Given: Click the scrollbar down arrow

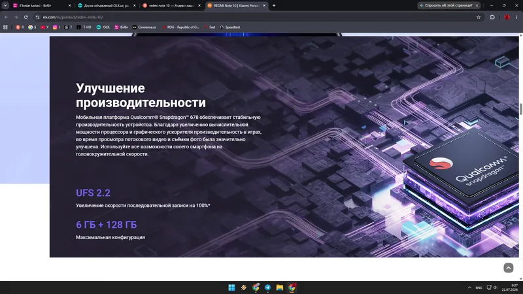Looking at the screenshot, I should pyautogui.click(x=520, y=279).
